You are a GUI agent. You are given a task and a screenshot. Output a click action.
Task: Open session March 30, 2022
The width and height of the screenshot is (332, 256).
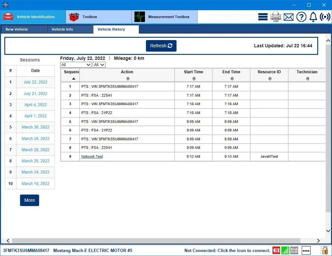point(36,127)
